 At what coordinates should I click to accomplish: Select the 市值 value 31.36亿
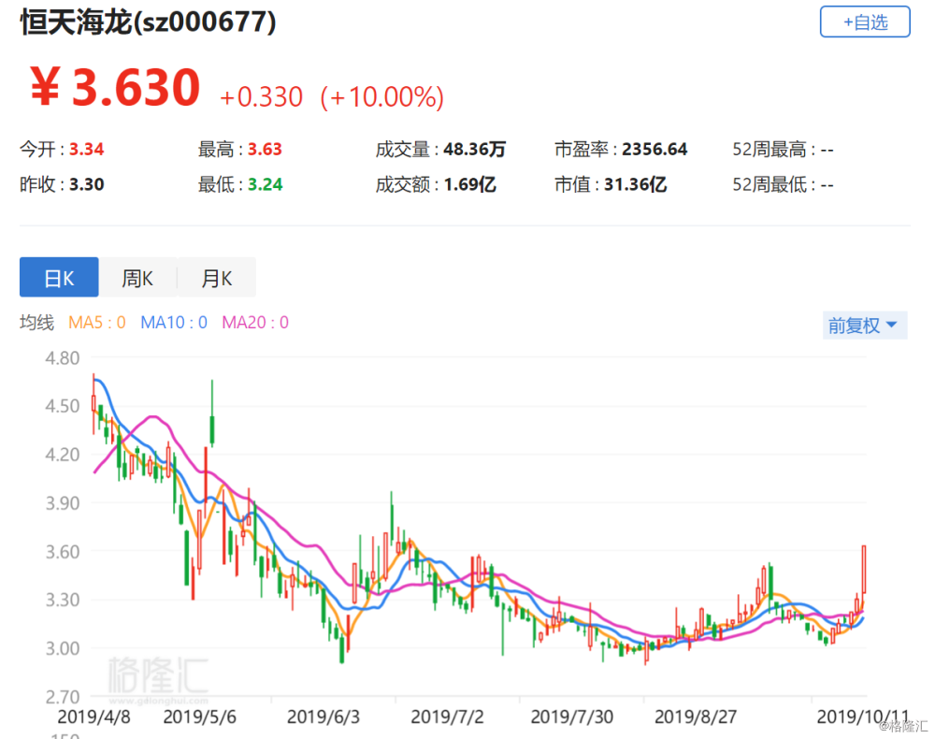pos(635,184)
